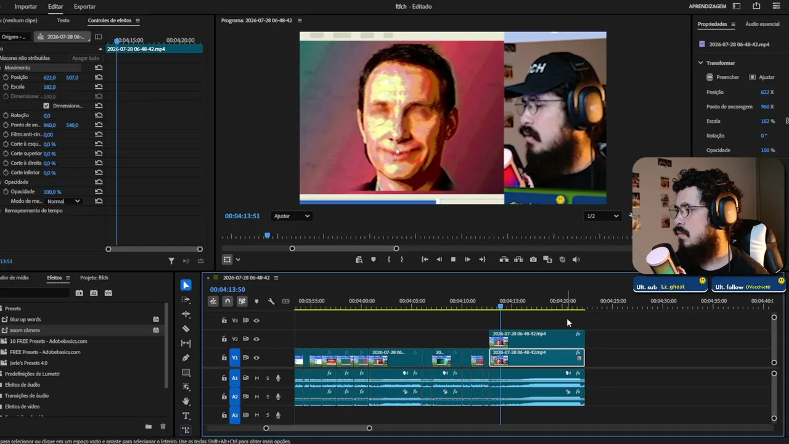Click the Ajustar button in Transformar

pyautogui.click(x=762, y=77)
